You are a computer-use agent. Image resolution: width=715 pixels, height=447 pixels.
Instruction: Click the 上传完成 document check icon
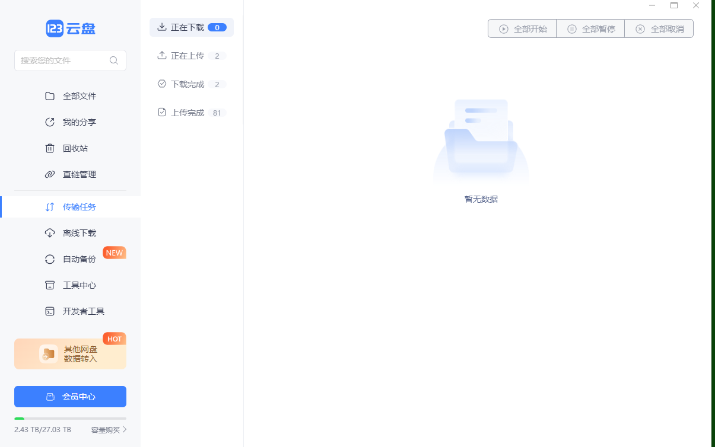pyautogui.click(x=162, y=112)
